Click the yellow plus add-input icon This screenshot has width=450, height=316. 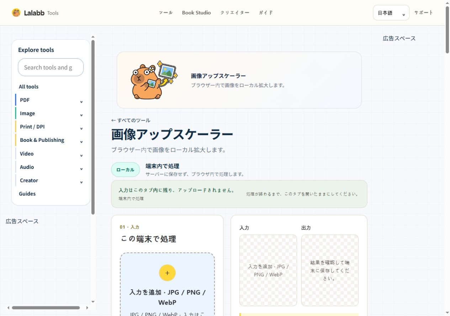(x=167, y=273)
